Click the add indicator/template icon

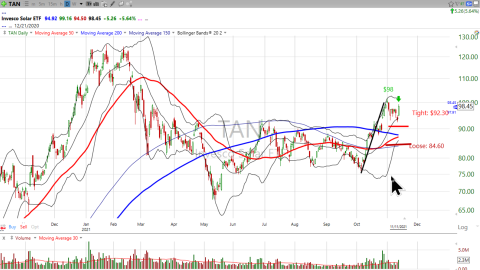click(x=104, y=4)
